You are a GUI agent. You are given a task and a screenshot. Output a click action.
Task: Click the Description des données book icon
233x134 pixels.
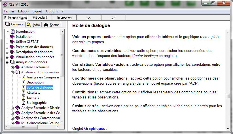coord(12,52)
